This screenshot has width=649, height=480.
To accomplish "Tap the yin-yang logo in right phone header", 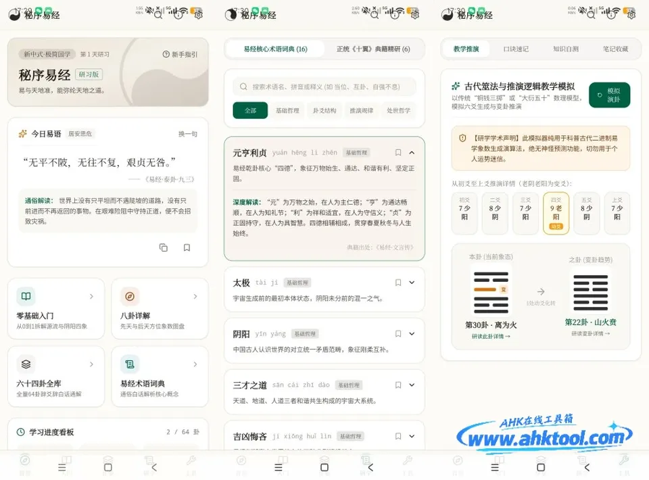I will [x=448, y=16].
